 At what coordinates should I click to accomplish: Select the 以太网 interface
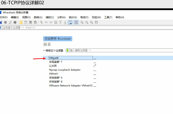click(53, 66)
